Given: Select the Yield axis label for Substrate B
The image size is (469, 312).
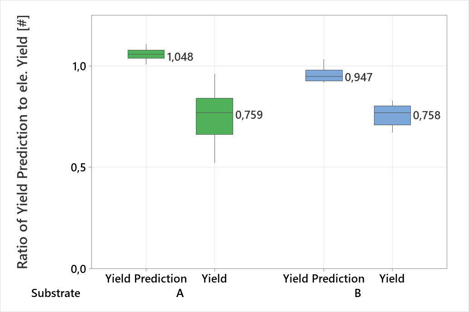Looking at the screenshot, I should [392, 278].
